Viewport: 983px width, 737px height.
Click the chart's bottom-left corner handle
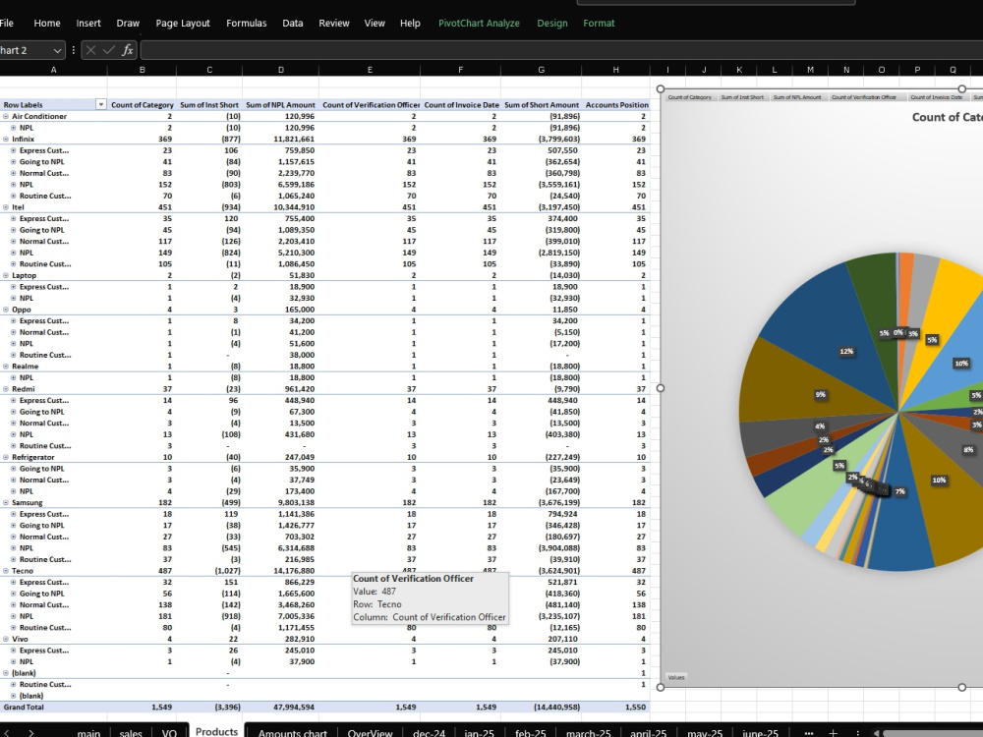pos(661,687)
